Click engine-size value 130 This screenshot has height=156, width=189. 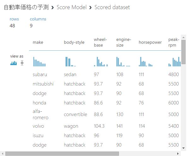pyautogui.click(x=120, y=114)
